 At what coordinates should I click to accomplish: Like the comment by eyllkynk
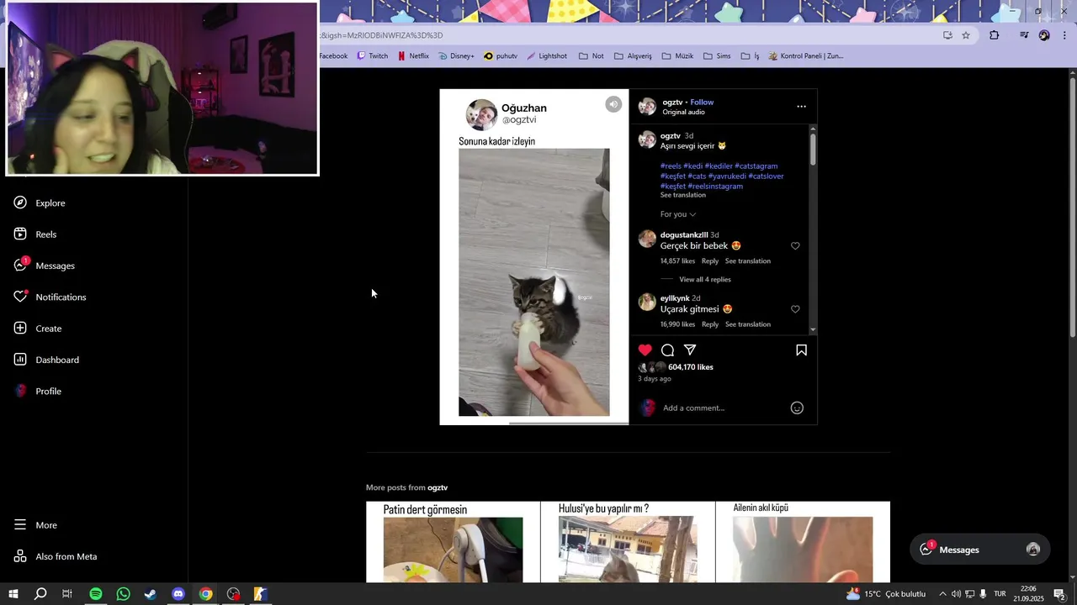(795, 309)
